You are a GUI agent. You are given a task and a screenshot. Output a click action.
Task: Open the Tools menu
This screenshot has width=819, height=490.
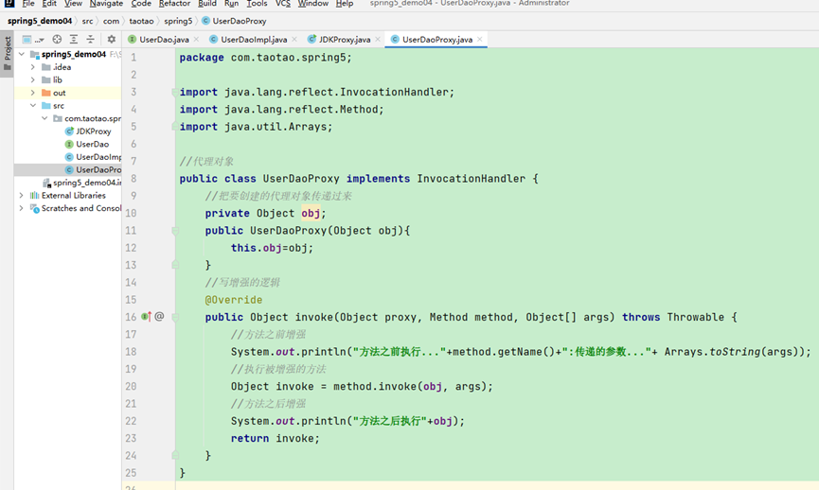pyautogui.click(x=257, y=3)
